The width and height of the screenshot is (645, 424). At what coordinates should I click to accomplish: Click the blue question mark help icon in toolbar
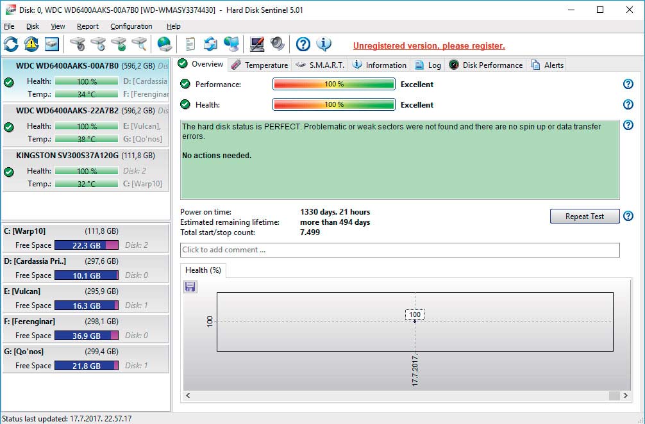point(303,44)
